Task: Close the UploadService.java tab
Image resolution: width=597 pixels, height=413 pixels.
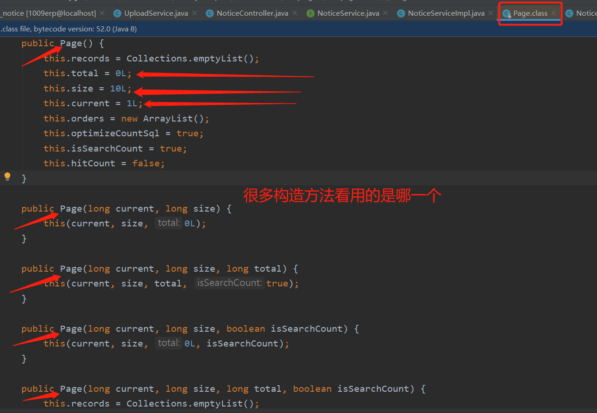Action: (195, 13)
